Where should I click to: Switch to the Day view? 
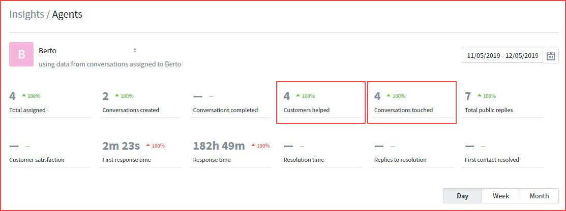462,196
